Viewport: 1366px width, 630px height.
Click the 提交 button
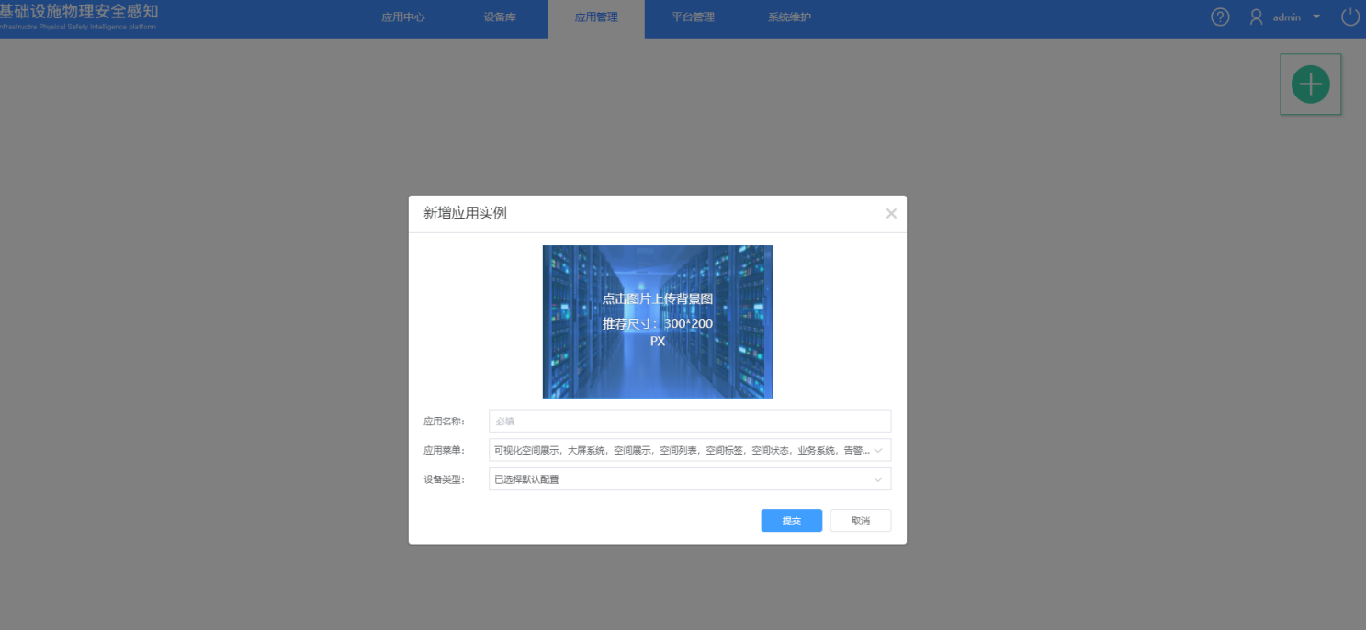(792, 521)
